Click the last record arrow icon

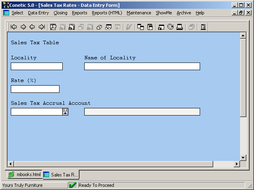[42, 27]
